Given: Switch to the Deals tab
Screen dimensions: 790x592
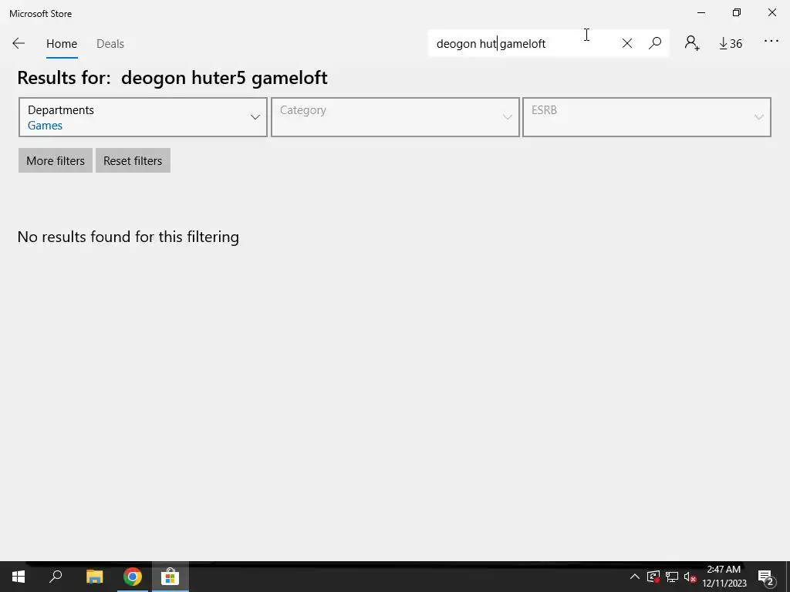Looking at the screenshot, I should point(110,44).
